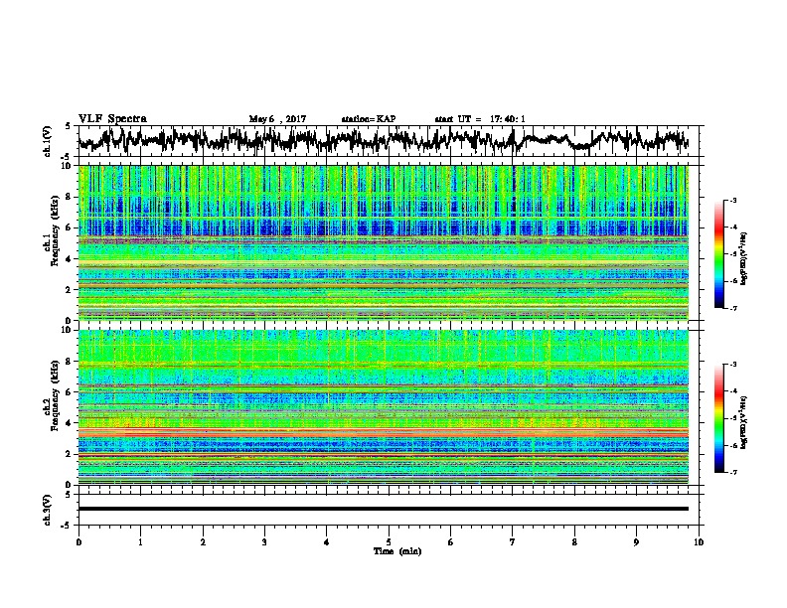Screen dimensions: 787x608
Task: Click the "ch.3(V)" axis label
Action: click(x=48, y=510)
